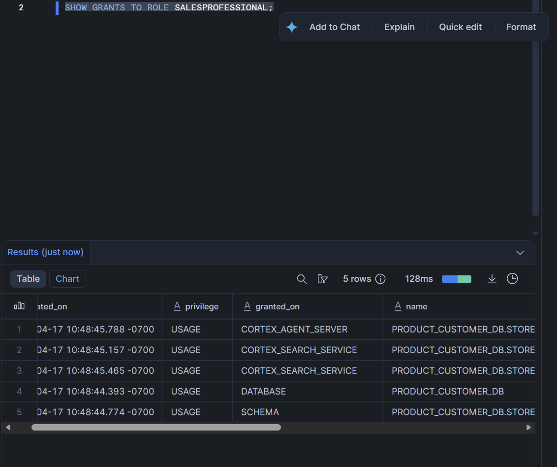Click the filter results icon
557x467 pixels.
tap(322, 279)
